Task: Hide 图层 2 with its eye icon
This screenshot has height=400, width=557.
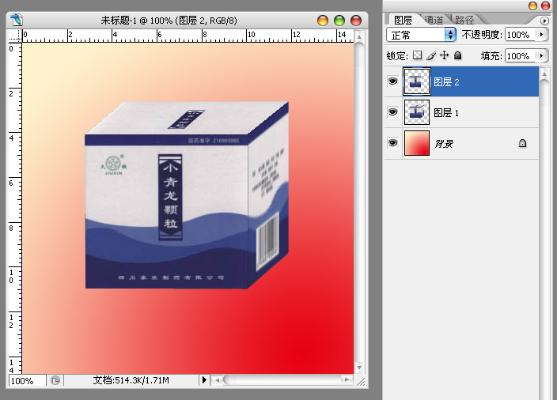Action: [392, 81]
